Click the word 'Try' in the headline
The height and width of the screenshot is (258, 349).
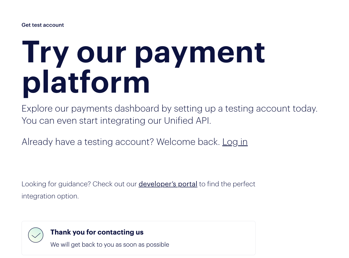point(45,53)
